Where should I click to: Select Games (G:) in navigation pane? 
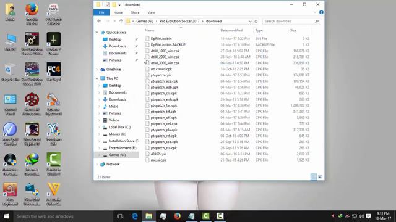(x=117, y=155)
